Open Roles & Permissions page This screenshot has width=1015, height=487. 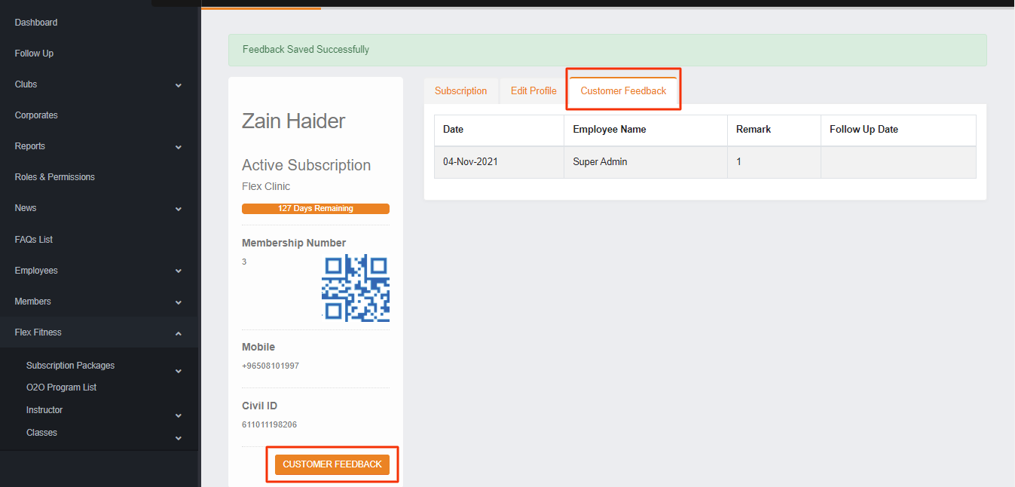55,177
